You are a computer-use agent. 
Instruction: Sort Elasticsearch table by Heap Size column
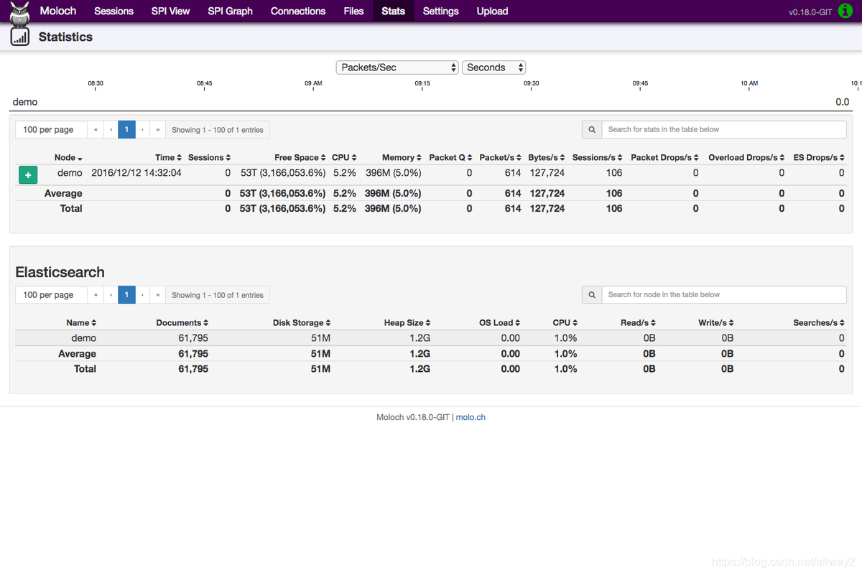point(407,323)
